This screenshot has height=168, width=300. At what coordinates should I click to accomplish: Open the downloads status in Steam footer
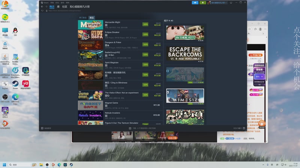pos(142,128)
